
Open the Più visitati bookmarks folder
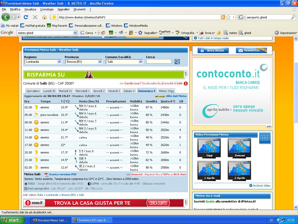10,25
